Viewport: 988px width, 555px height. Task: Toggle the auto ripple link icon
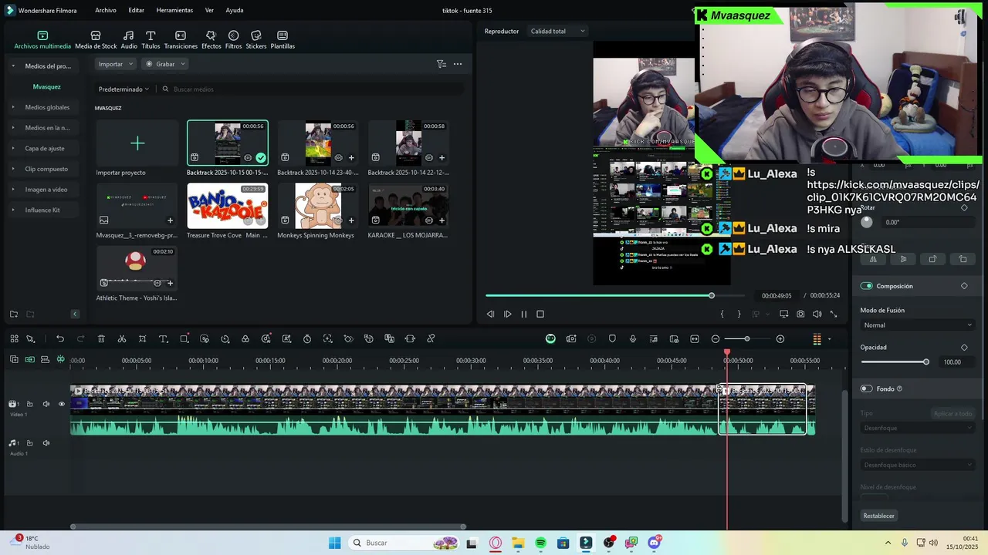tap(29, 360)
